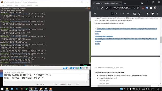
Task: Switch to Chrome in taskbar
Action: click(x=31, y=89)
